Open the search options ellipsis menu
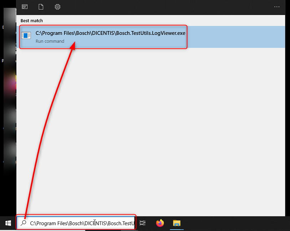The image size is (290, 231). (277, 7)
